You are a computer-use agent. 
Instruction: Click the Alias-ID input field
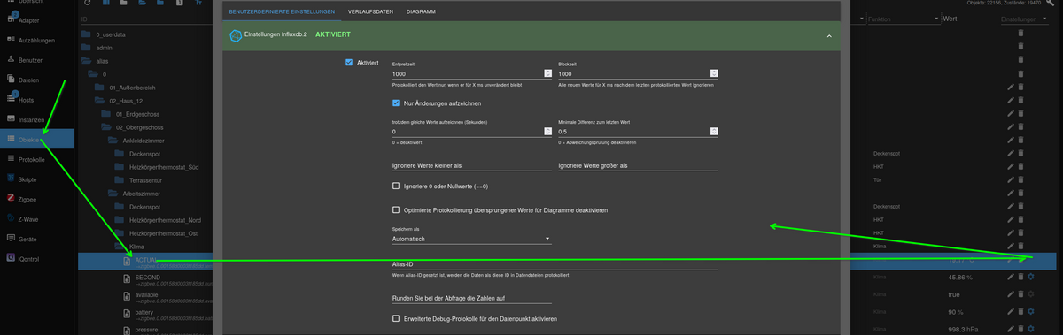click(x=554, y=263)
